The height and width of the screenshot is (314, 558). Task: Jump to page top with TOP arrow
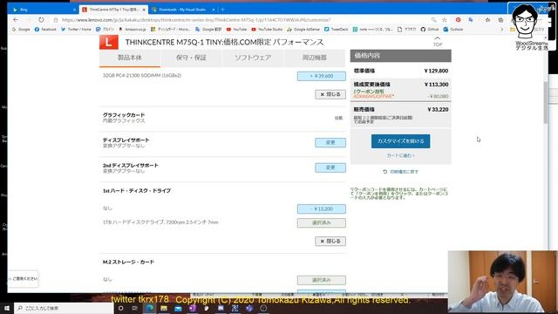tap(438, 41)
